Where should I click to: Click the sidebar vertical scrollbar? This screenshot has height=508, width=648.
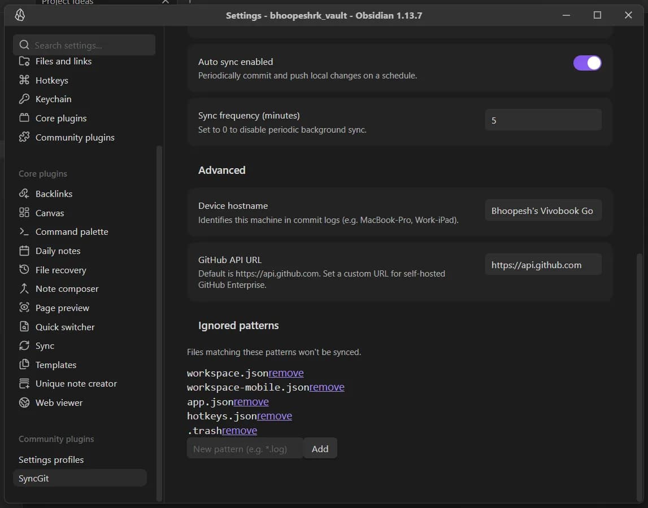coord(159,323)
